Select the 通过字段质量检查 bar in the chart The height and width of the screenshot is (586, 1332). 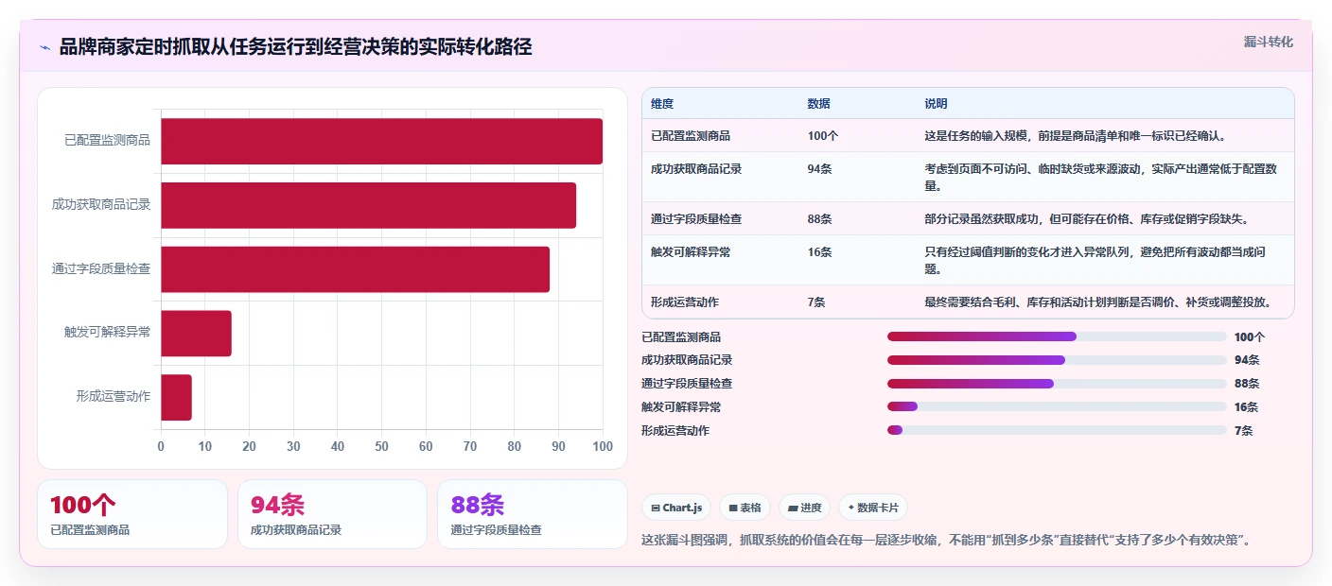coord(355,269)
